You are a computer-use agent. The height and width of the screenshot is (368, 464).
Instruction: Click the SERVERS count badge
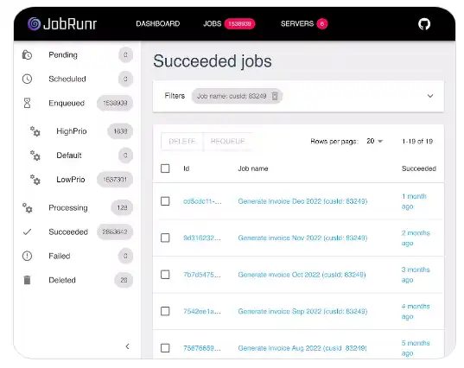pyautogui.click(x=322, y=23)
